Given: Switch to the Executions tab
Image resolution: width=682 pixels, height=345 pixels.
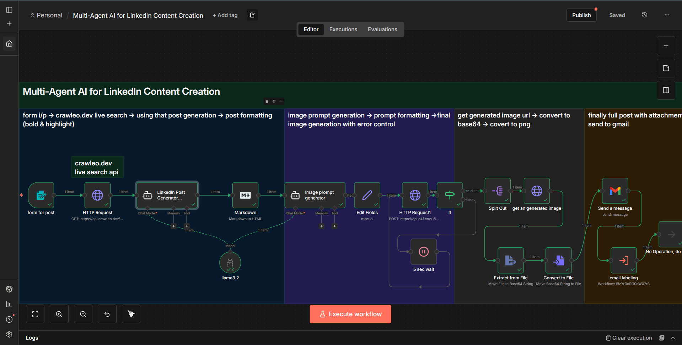Looking at the screenshot, I should (x=343, y=29).
